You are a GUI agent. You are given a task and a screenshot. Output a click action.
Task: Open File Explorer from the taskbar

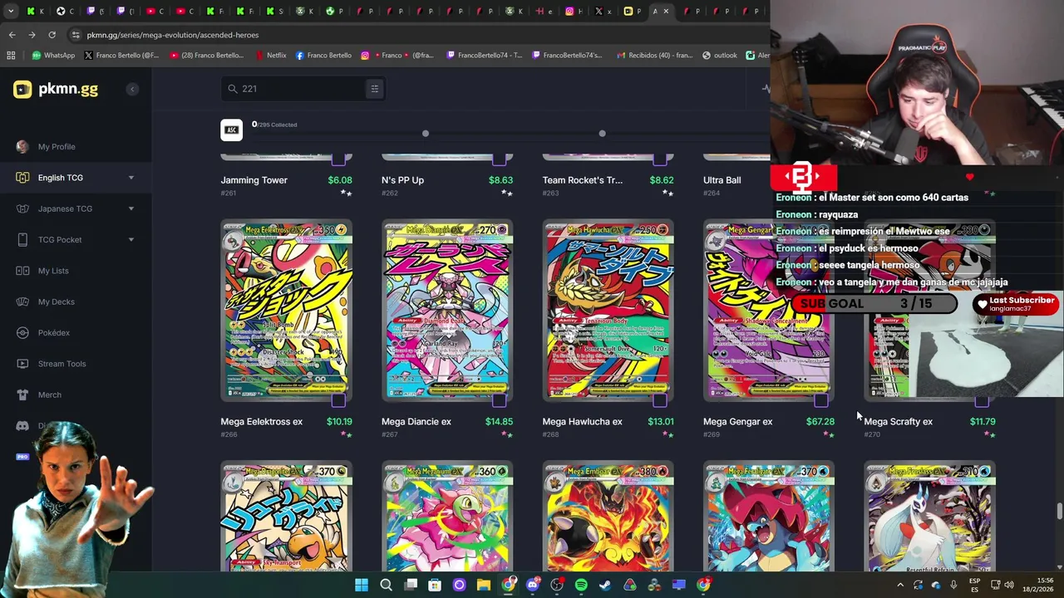coord(484,586)
